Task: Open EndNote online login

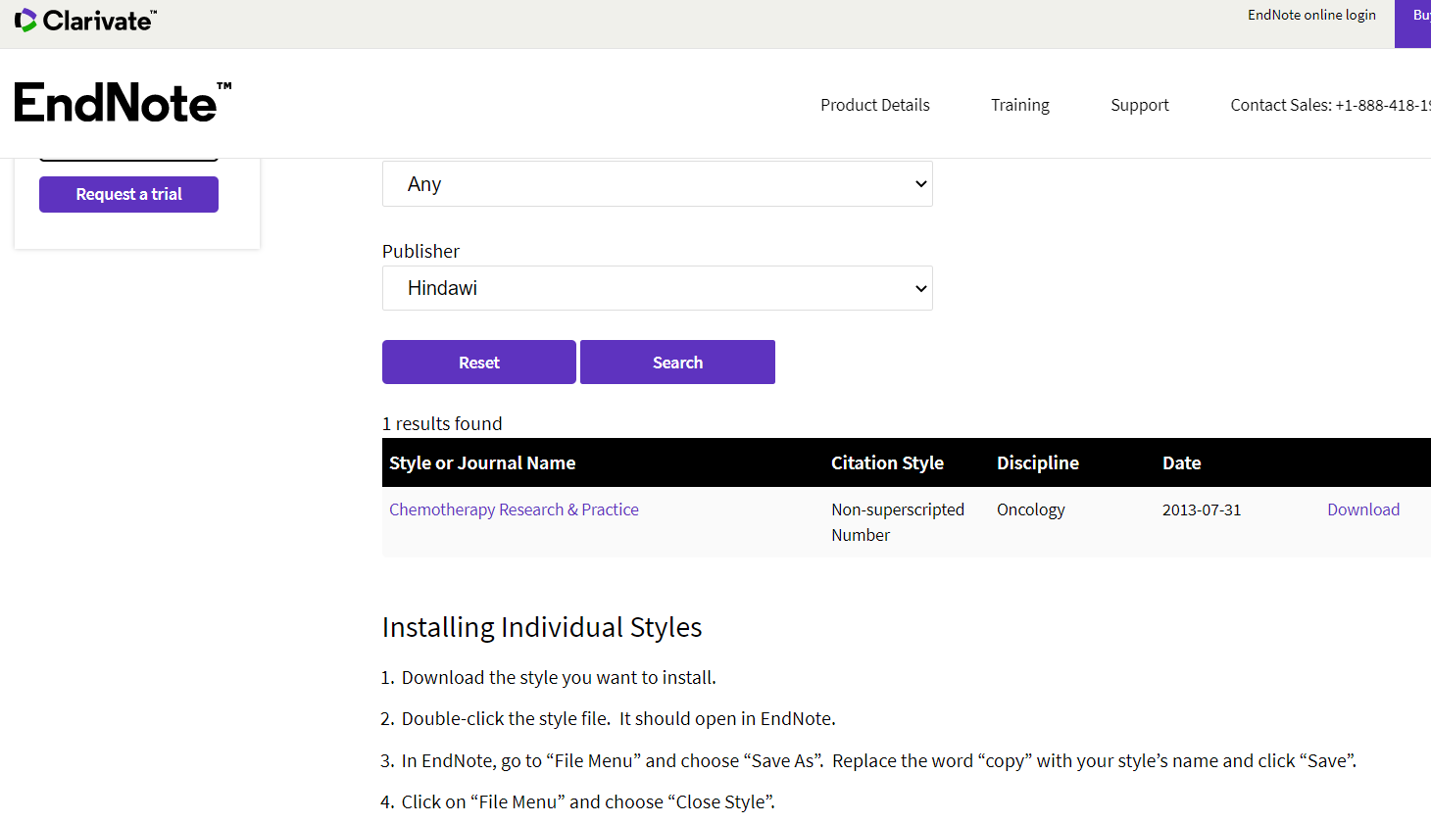Action: 1311,15
